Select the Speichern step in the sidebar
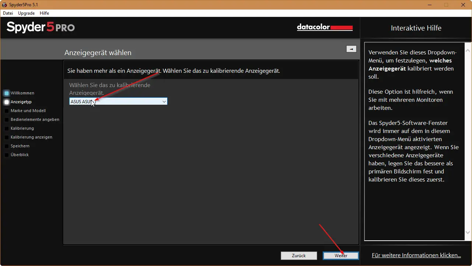Screen dimensions: 472x266 (20, 146)
